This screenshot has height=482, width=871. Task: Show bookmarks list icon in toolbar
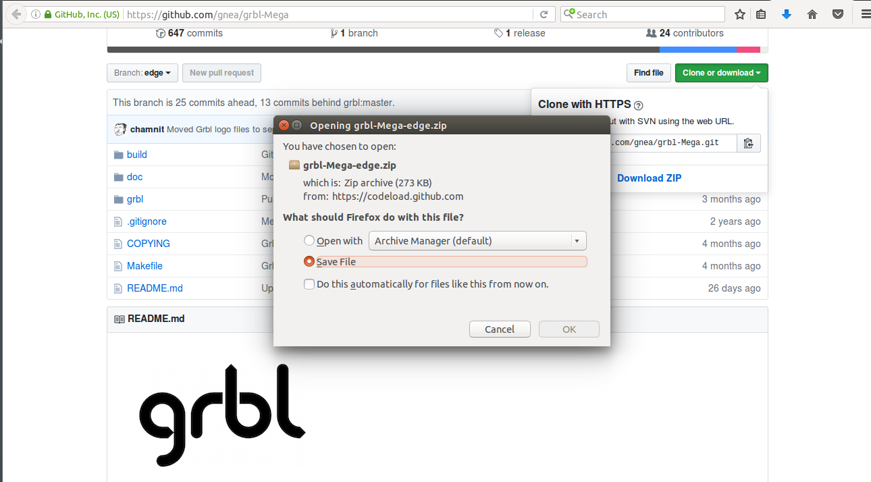761,14
